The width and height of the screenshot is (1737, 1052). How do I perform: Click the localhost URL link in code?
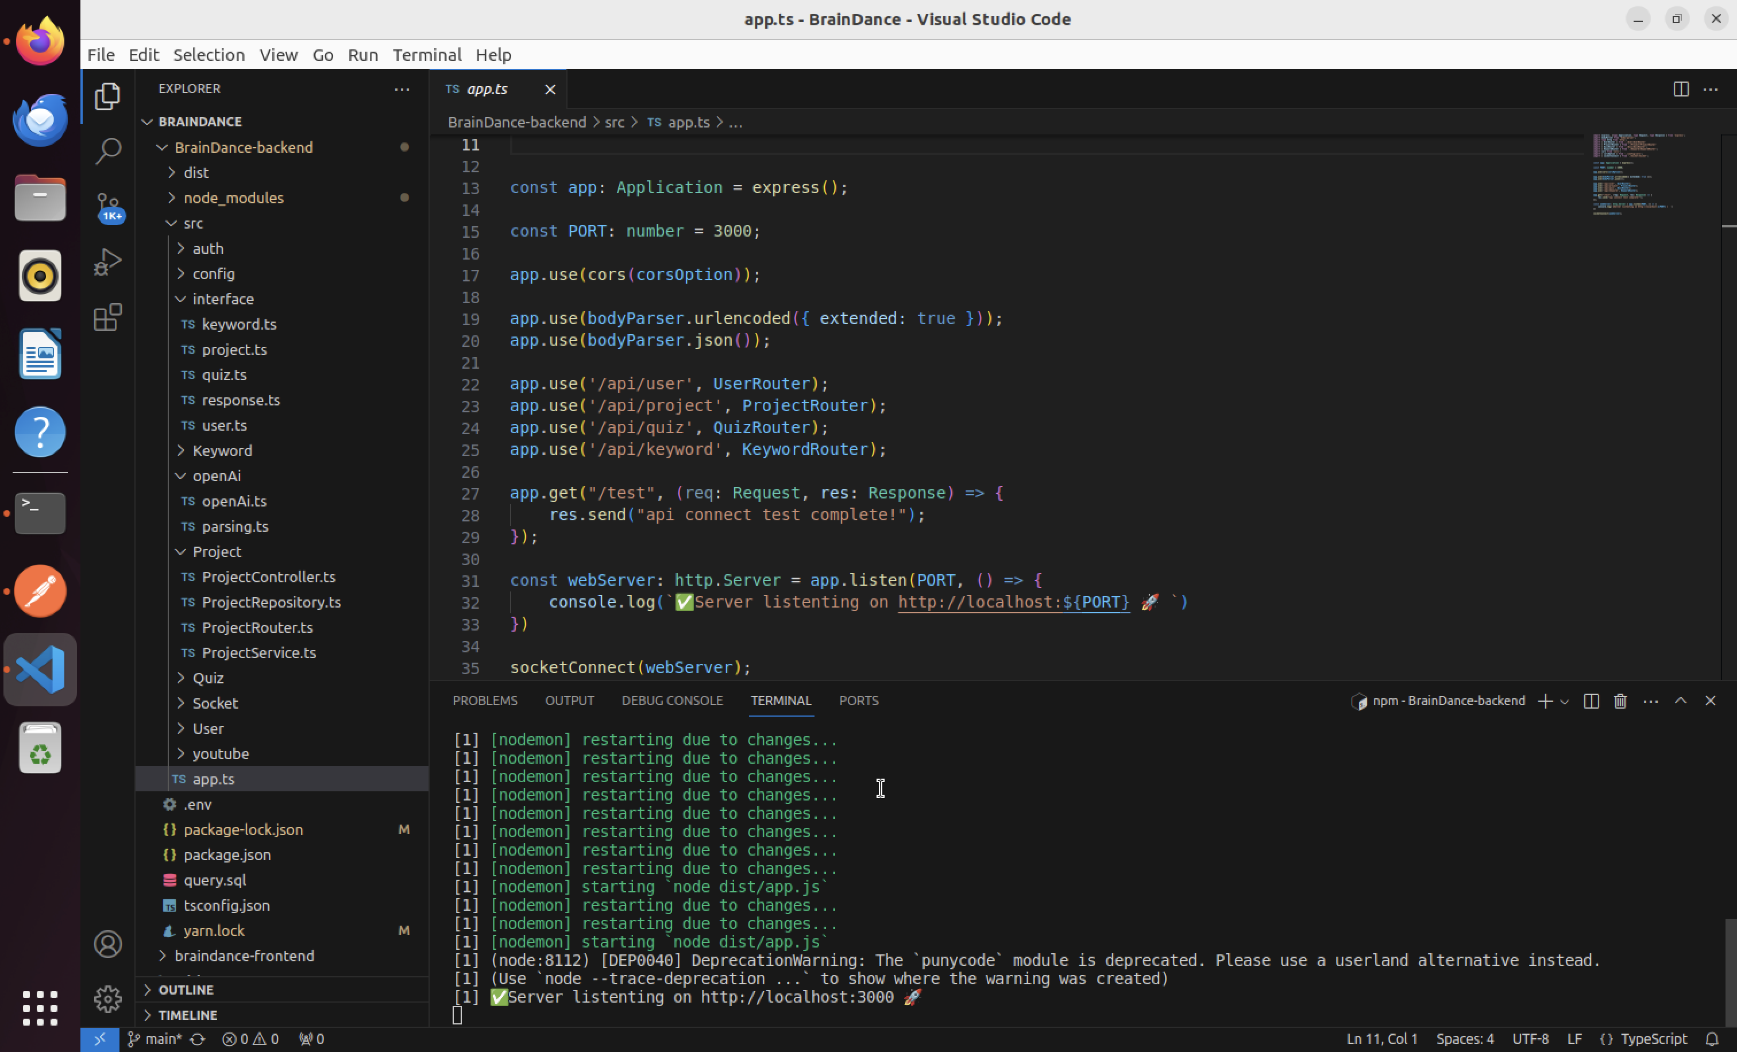tap(1013, 602)
